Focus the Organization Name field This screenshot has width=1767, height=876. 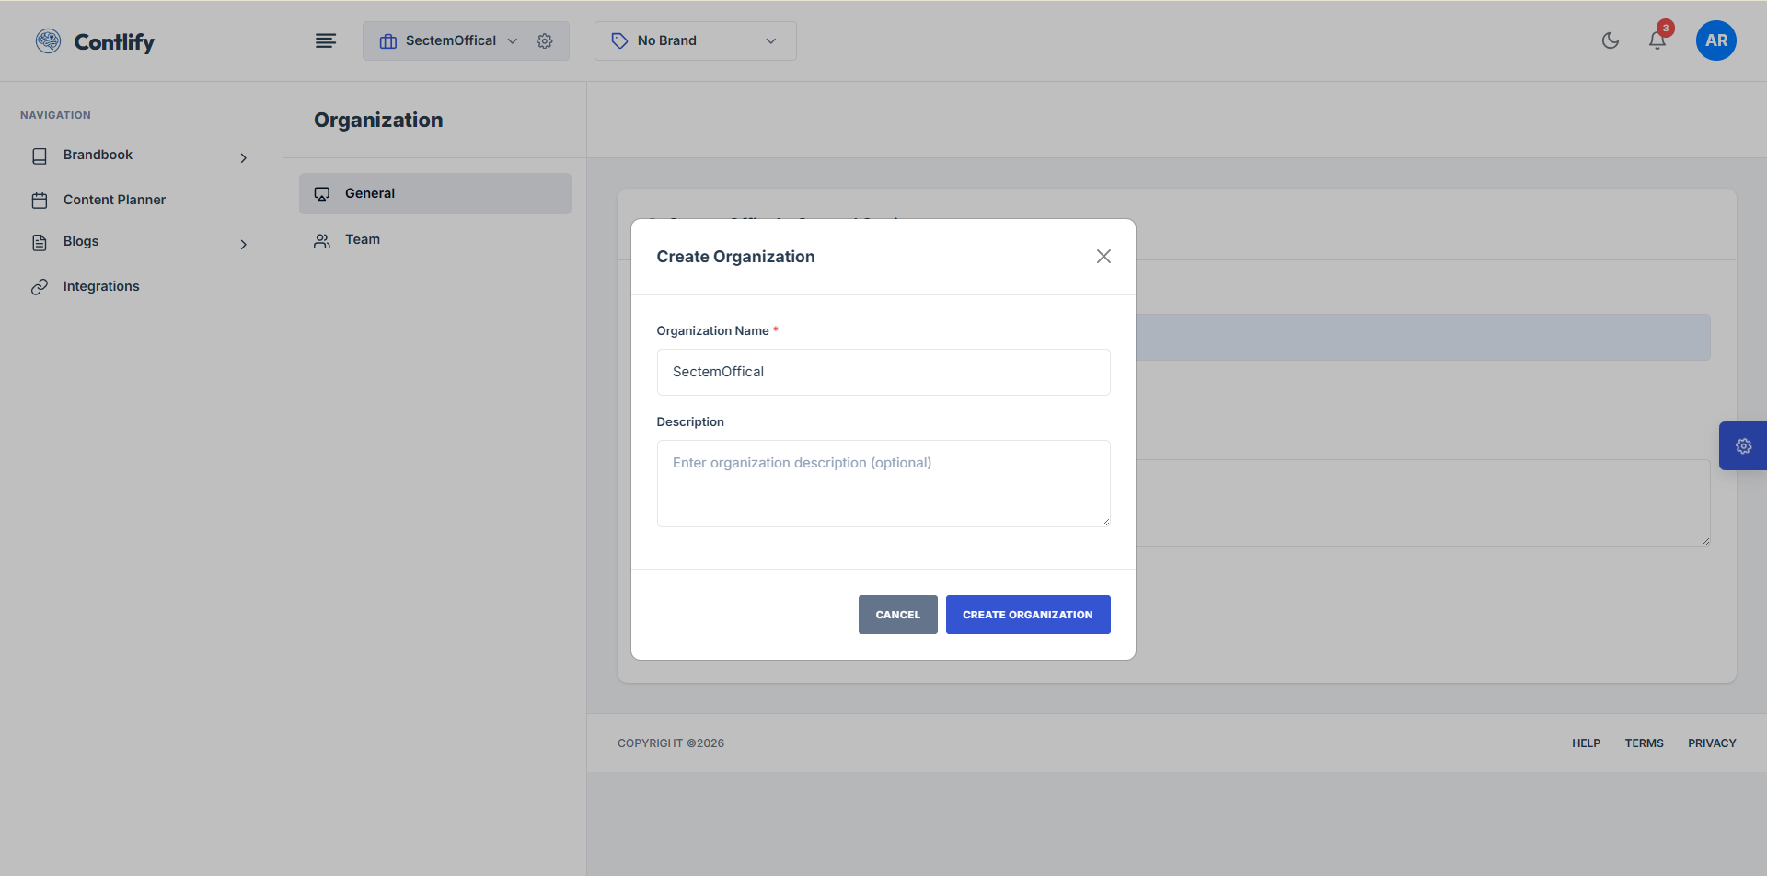click(x=883, y=372)
